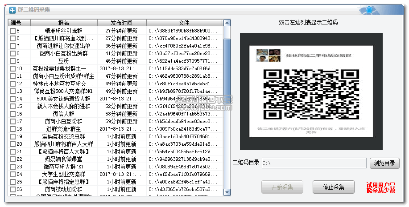The width and height of the screenshot is (409, 207).
Task: Click 46分钟前更新 time cell
Action: 122,61
